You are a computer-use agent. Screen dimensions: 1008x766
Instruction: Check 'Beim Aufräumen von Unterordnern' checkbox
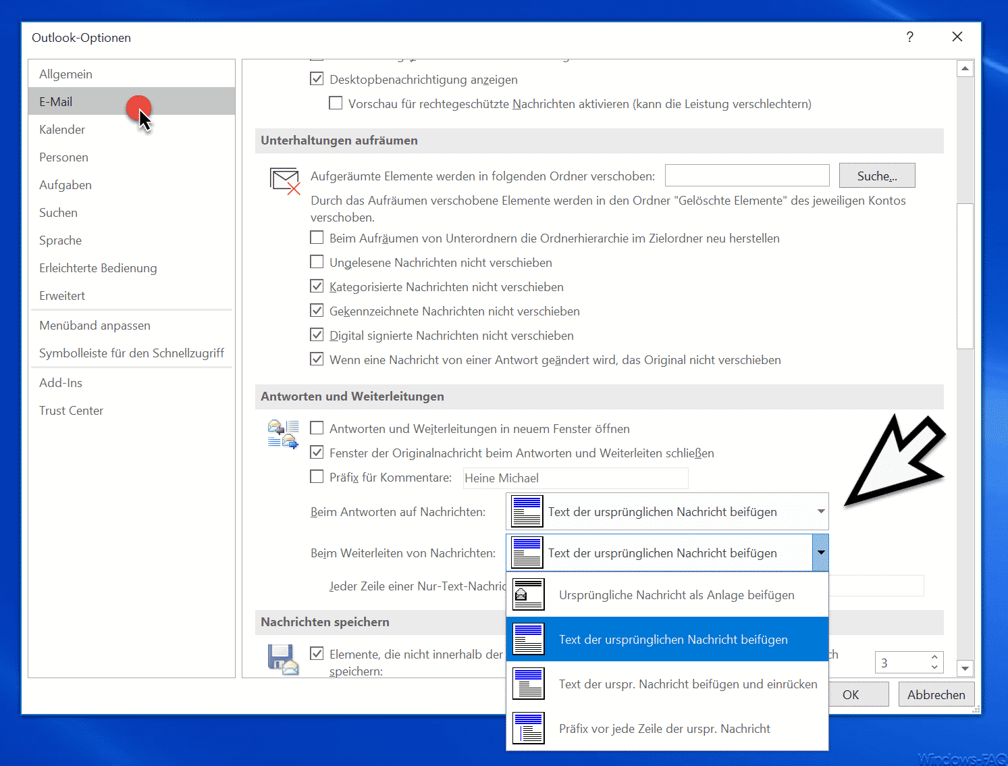(317, 238)
